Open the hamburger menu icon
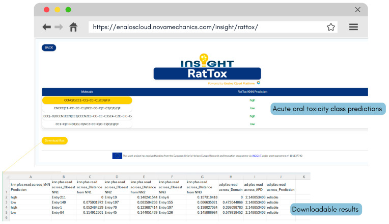389x224 pixels. click(353, 27)
